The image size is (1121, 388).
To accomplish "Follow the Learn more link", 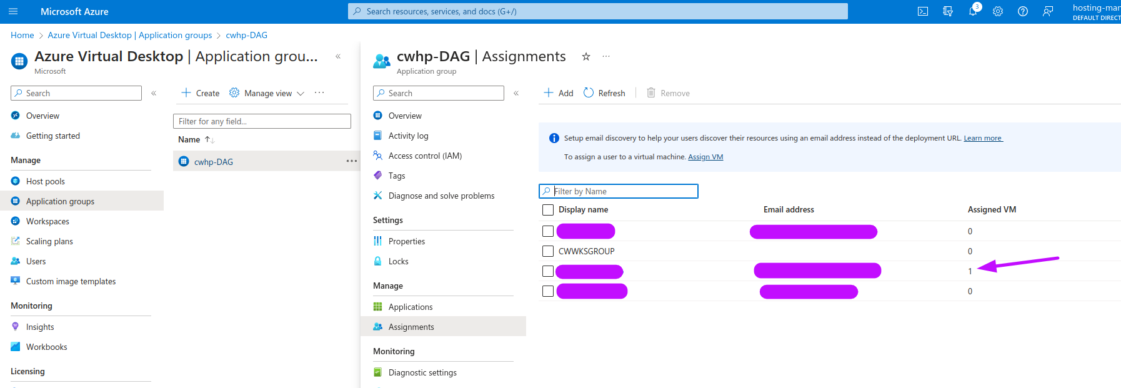I will click(x=983, y=138).
